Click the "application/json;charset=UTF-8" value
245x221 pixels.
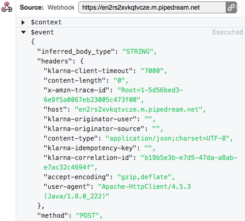(168, 138)
